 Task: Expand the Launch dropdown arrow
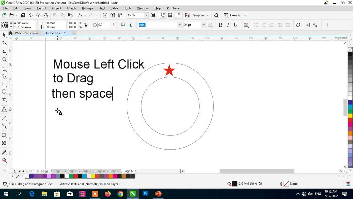coord(245,15)
